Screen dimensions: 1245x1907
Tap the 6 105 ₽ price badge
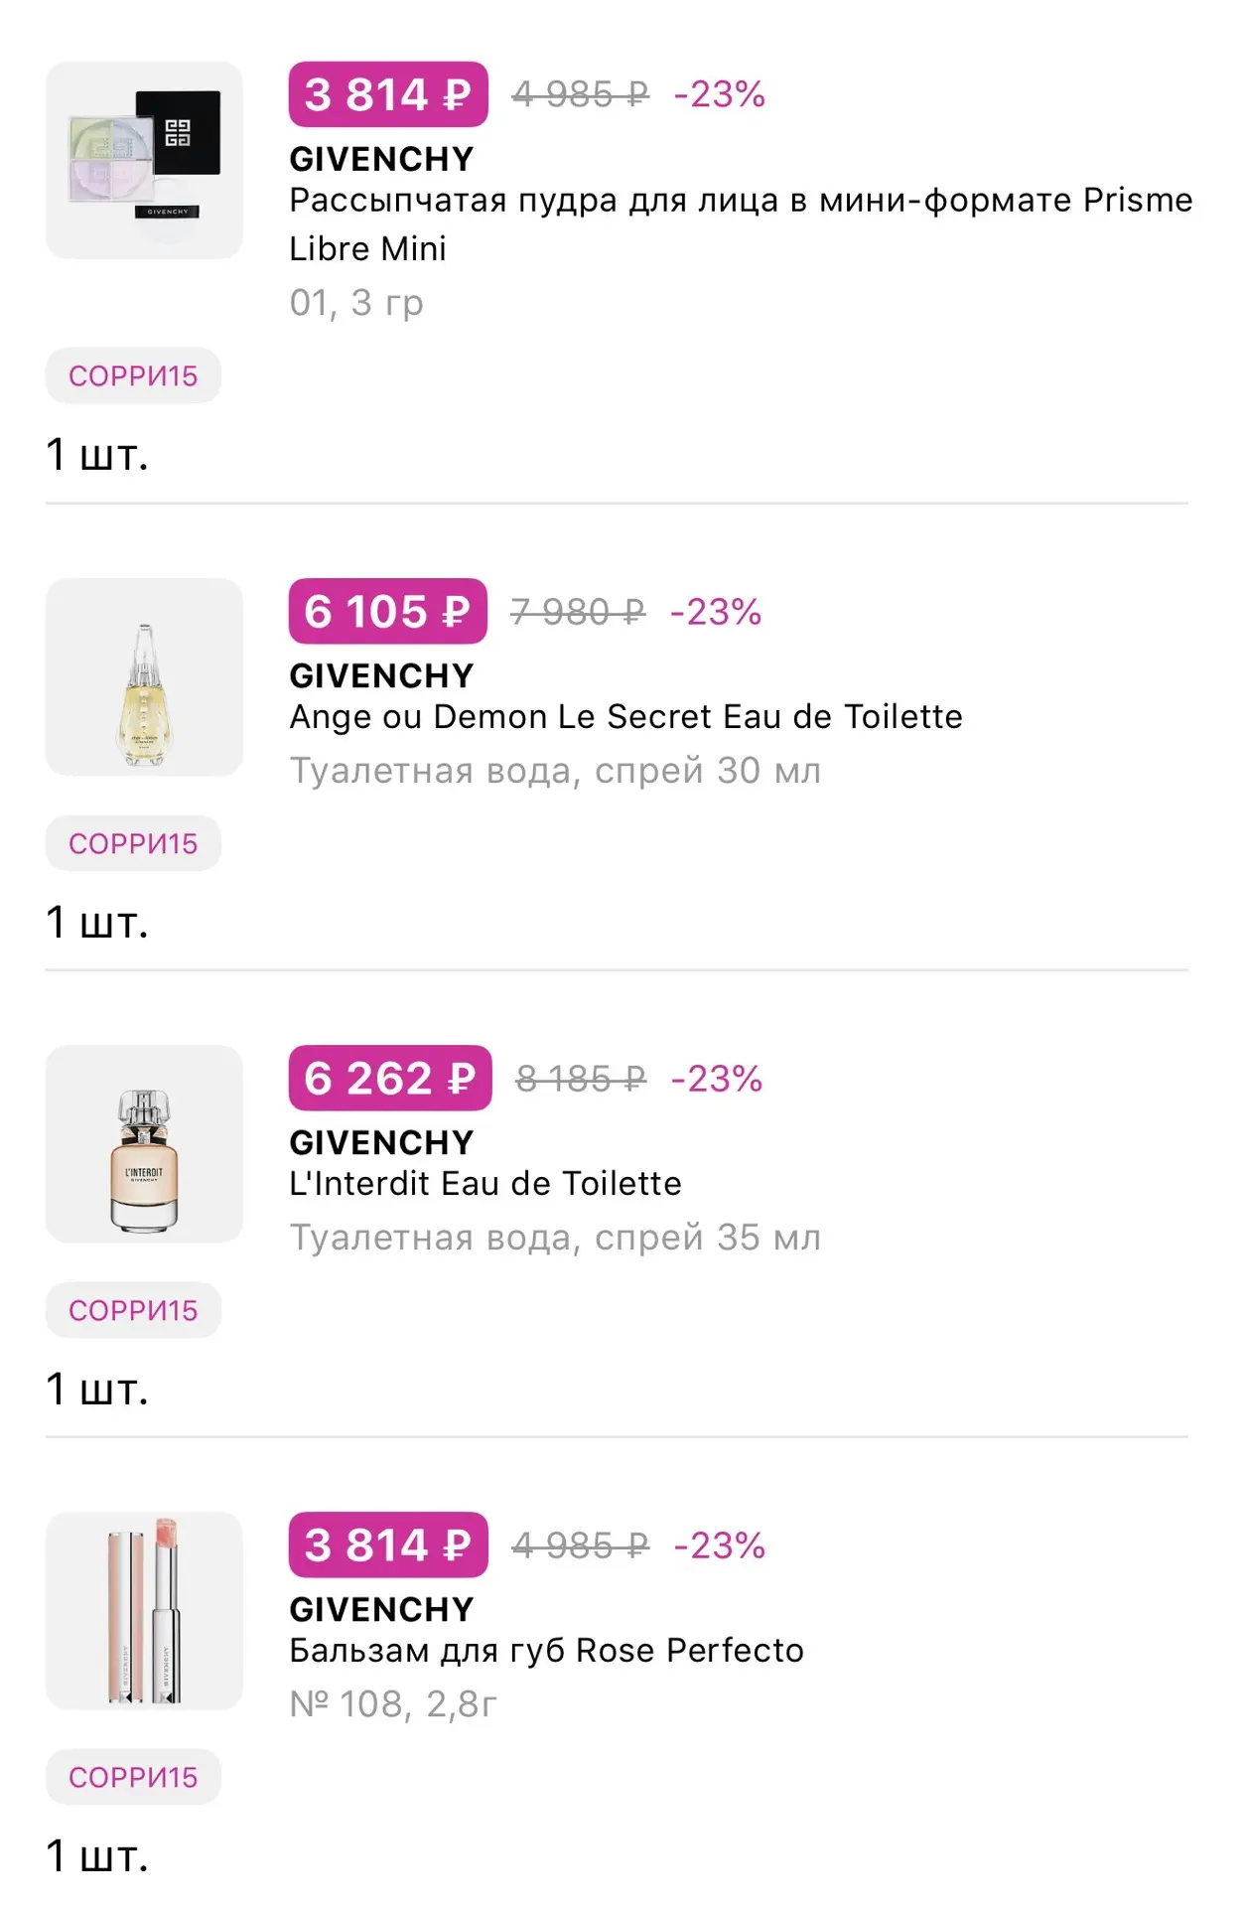(x=388, y=611)
